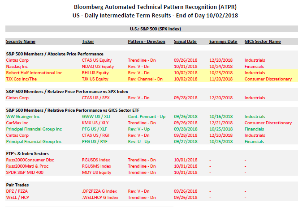This screenshot has height=207, width=298.
Task: Select the RGUSDS Index ticker
Action: click(96, 160)
